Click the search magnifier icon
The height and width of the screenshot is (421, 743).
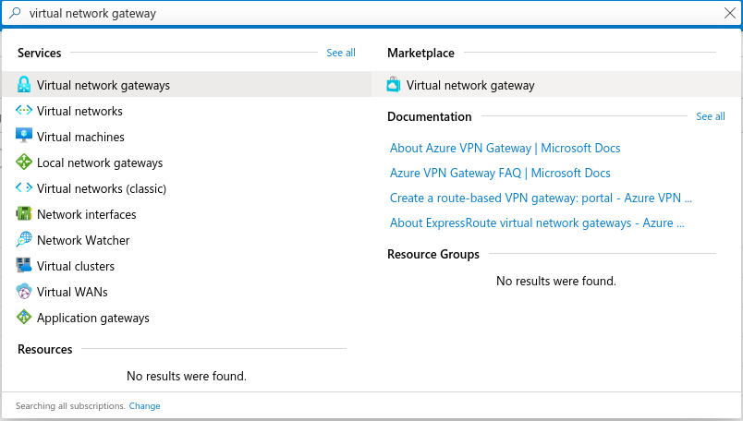tap(15, 13)
